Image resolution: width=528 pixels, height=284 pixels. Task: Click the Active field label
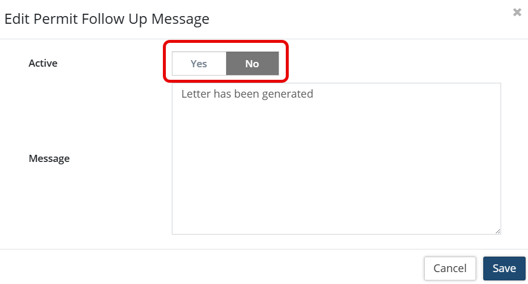tap(43, 63)
